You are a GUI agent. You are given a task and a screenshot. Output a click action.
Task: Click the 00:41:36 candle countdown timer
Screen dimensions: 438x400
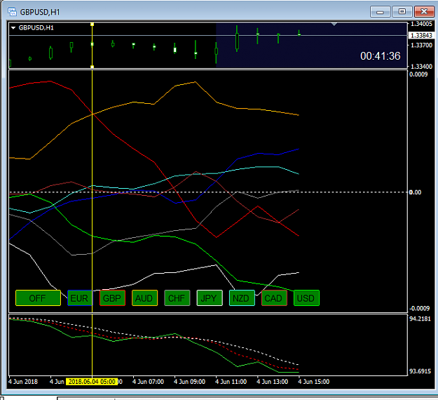pos(380,56)
